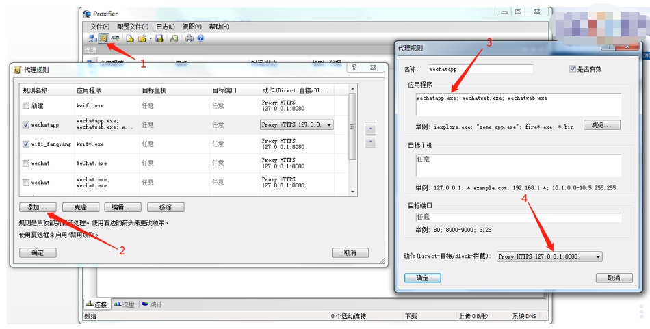
Task: Open the 配置文件(P) menu
Action: tap(133, 27)
